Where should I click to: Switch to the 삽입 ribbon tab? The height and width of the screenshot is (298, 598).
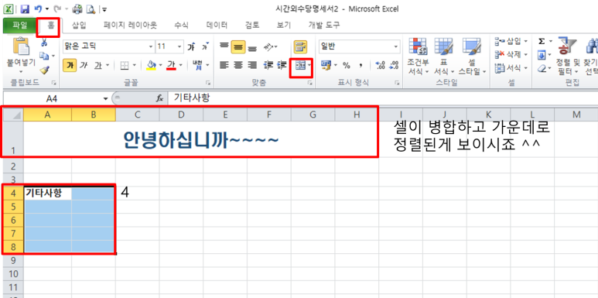click(80, 26)
